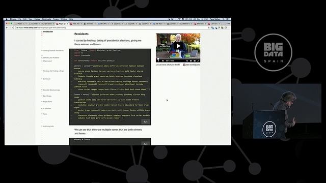
Task: Toggle fullscreen on the embedded video
Action: pyautogui.click(x=198, y=61)
